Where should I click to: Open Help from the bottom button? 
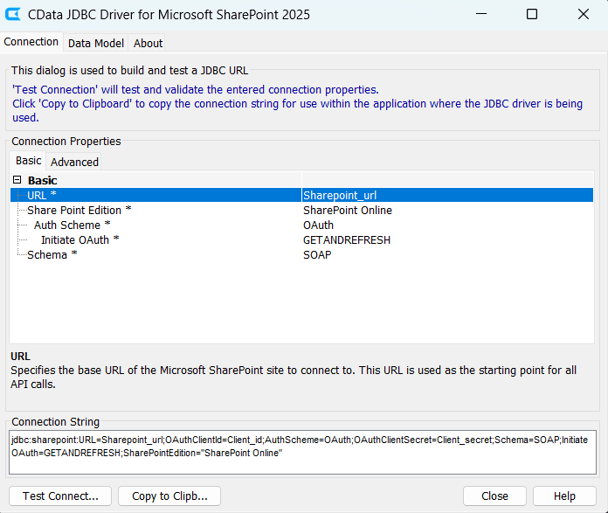pyautogui.click(x=564, y=496)
